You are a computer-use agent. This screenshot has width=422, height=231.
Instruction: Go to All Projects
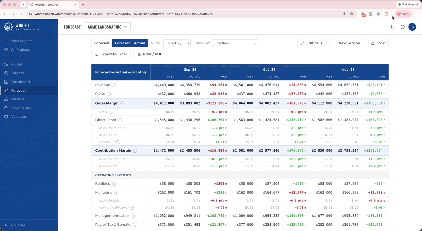[x=17, y=50]
